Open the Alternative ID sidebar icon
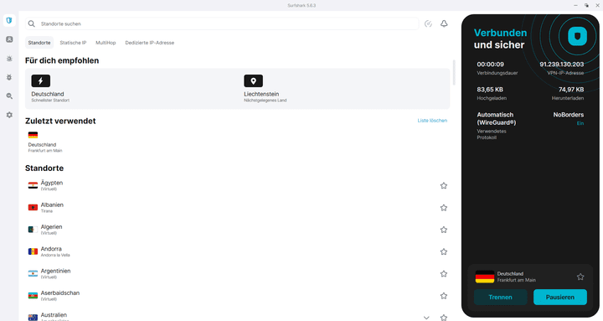The width and height of the screenshot is (603, 321). (x=9, y=39)
